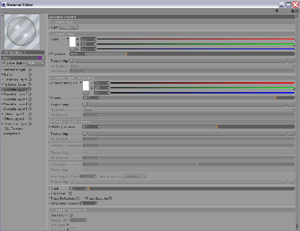Click the Specular Color Texture Map arrow button

(x=72, y=61)
